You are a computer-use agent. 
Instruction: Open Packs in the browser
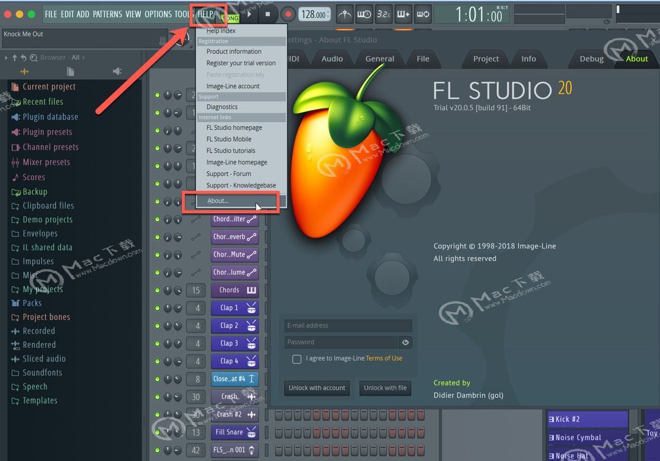[27, 303]
